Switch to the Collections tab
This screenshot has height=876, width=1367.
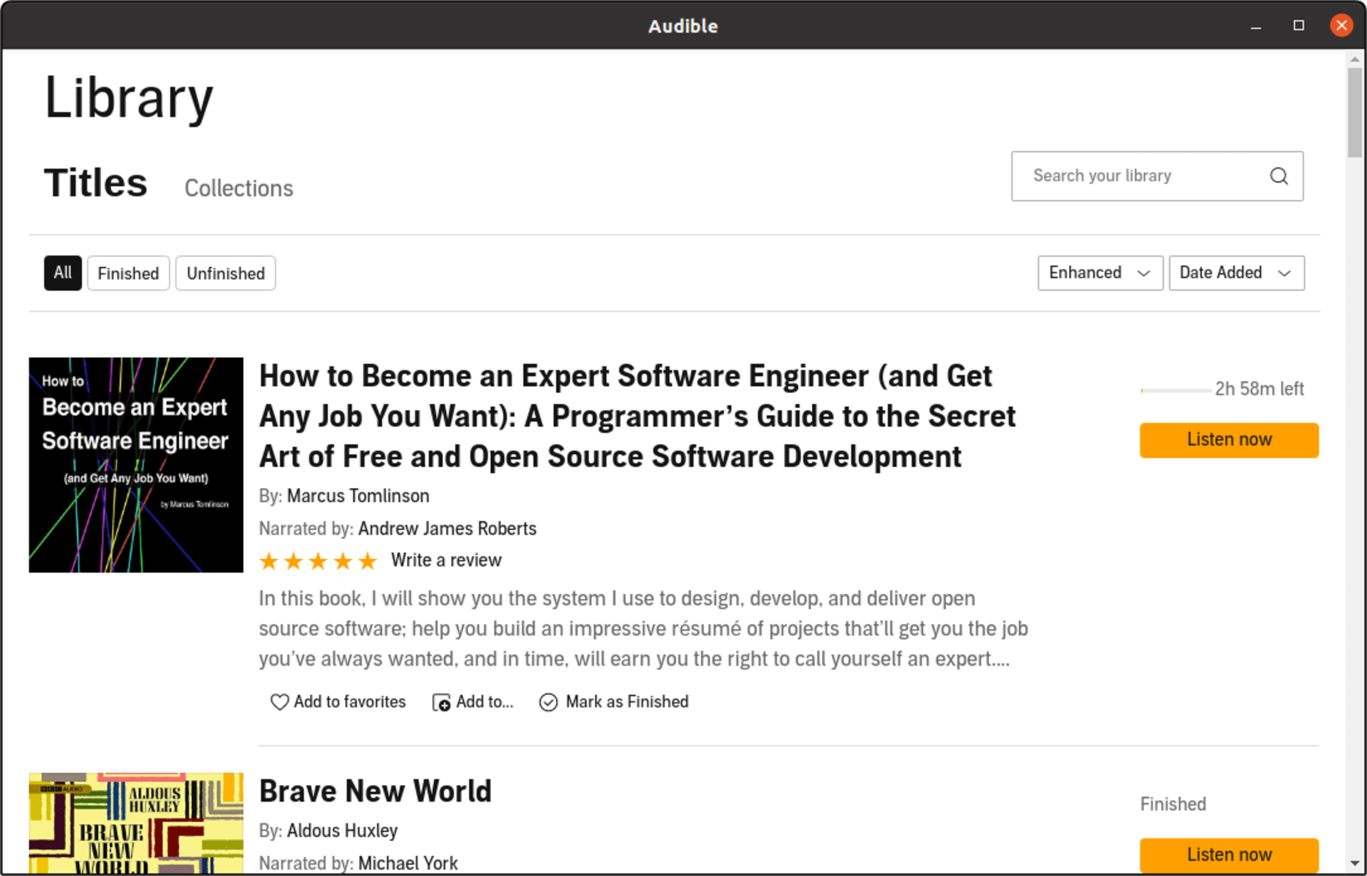click(x=239, y=189)
